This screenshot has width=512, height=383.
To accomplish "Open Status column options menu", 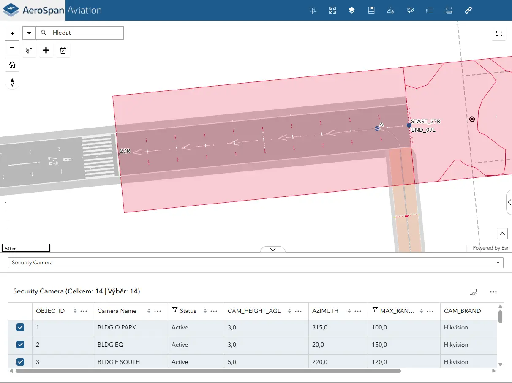I will point(214,311).
